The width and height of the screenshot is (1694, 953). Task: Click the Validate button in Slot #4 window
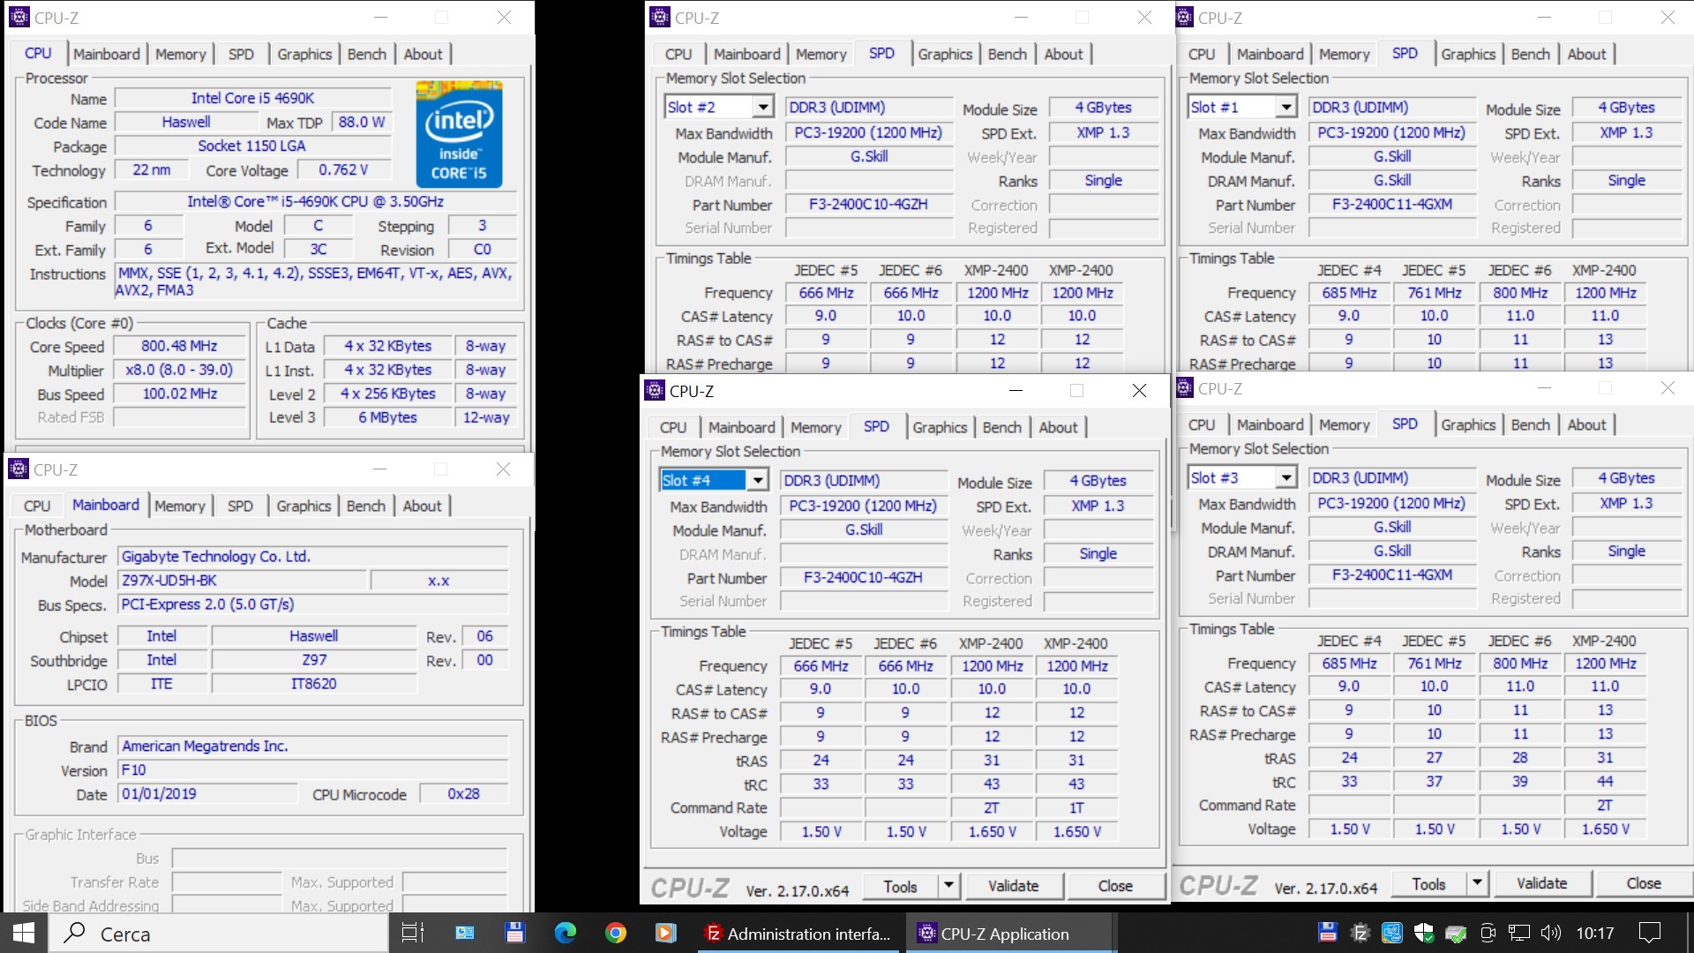pos(1012,886)
